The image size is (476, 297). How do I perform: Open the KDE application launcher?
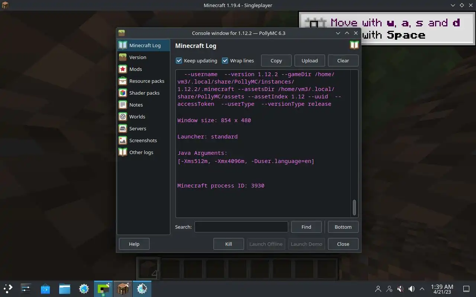pyautogui.click(x=8, y=288)
